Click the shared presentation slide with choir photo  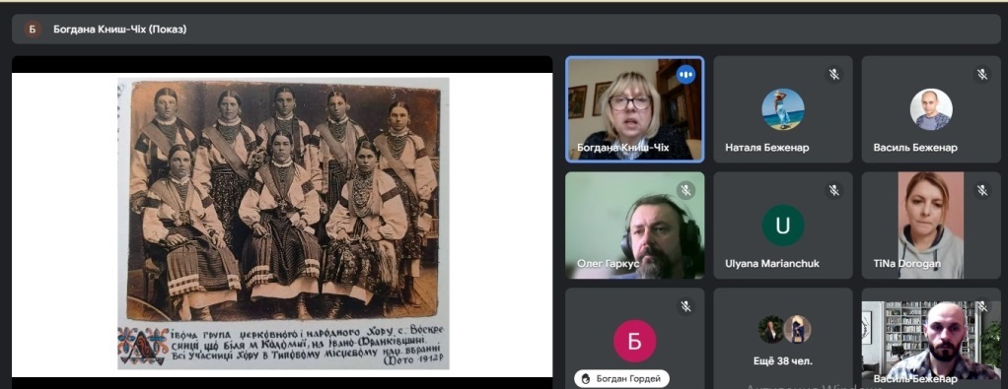coord(282,224)
